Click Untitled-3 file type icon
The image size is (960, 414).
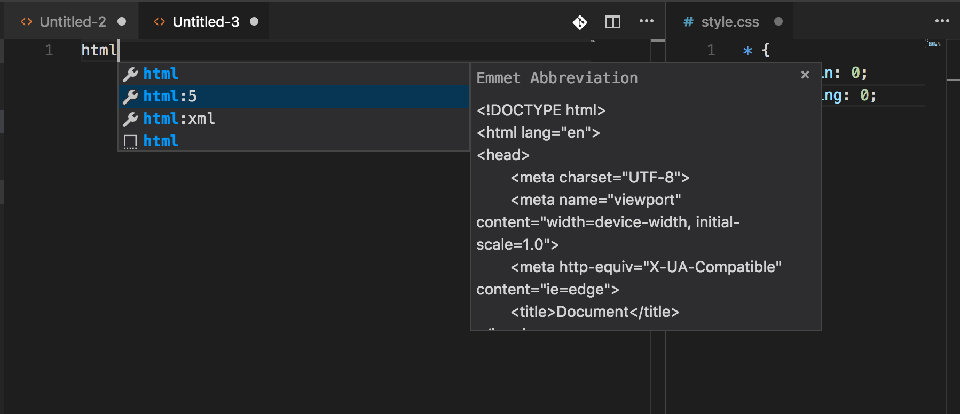tap(159, 22)
